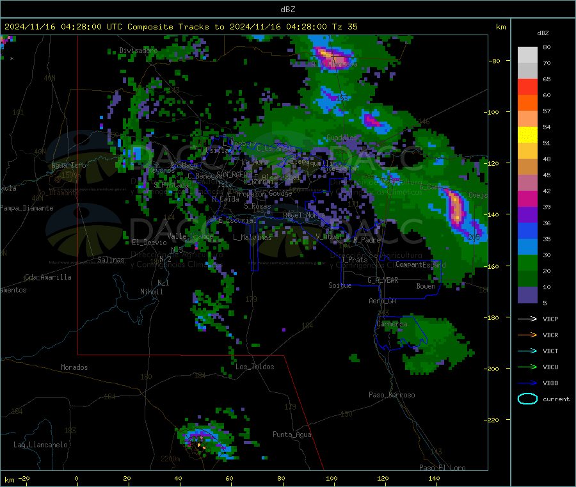Click the 'Paso_El_Loro' map label
This screenshot has height=487, width=576.
click(x=442, y=468)
